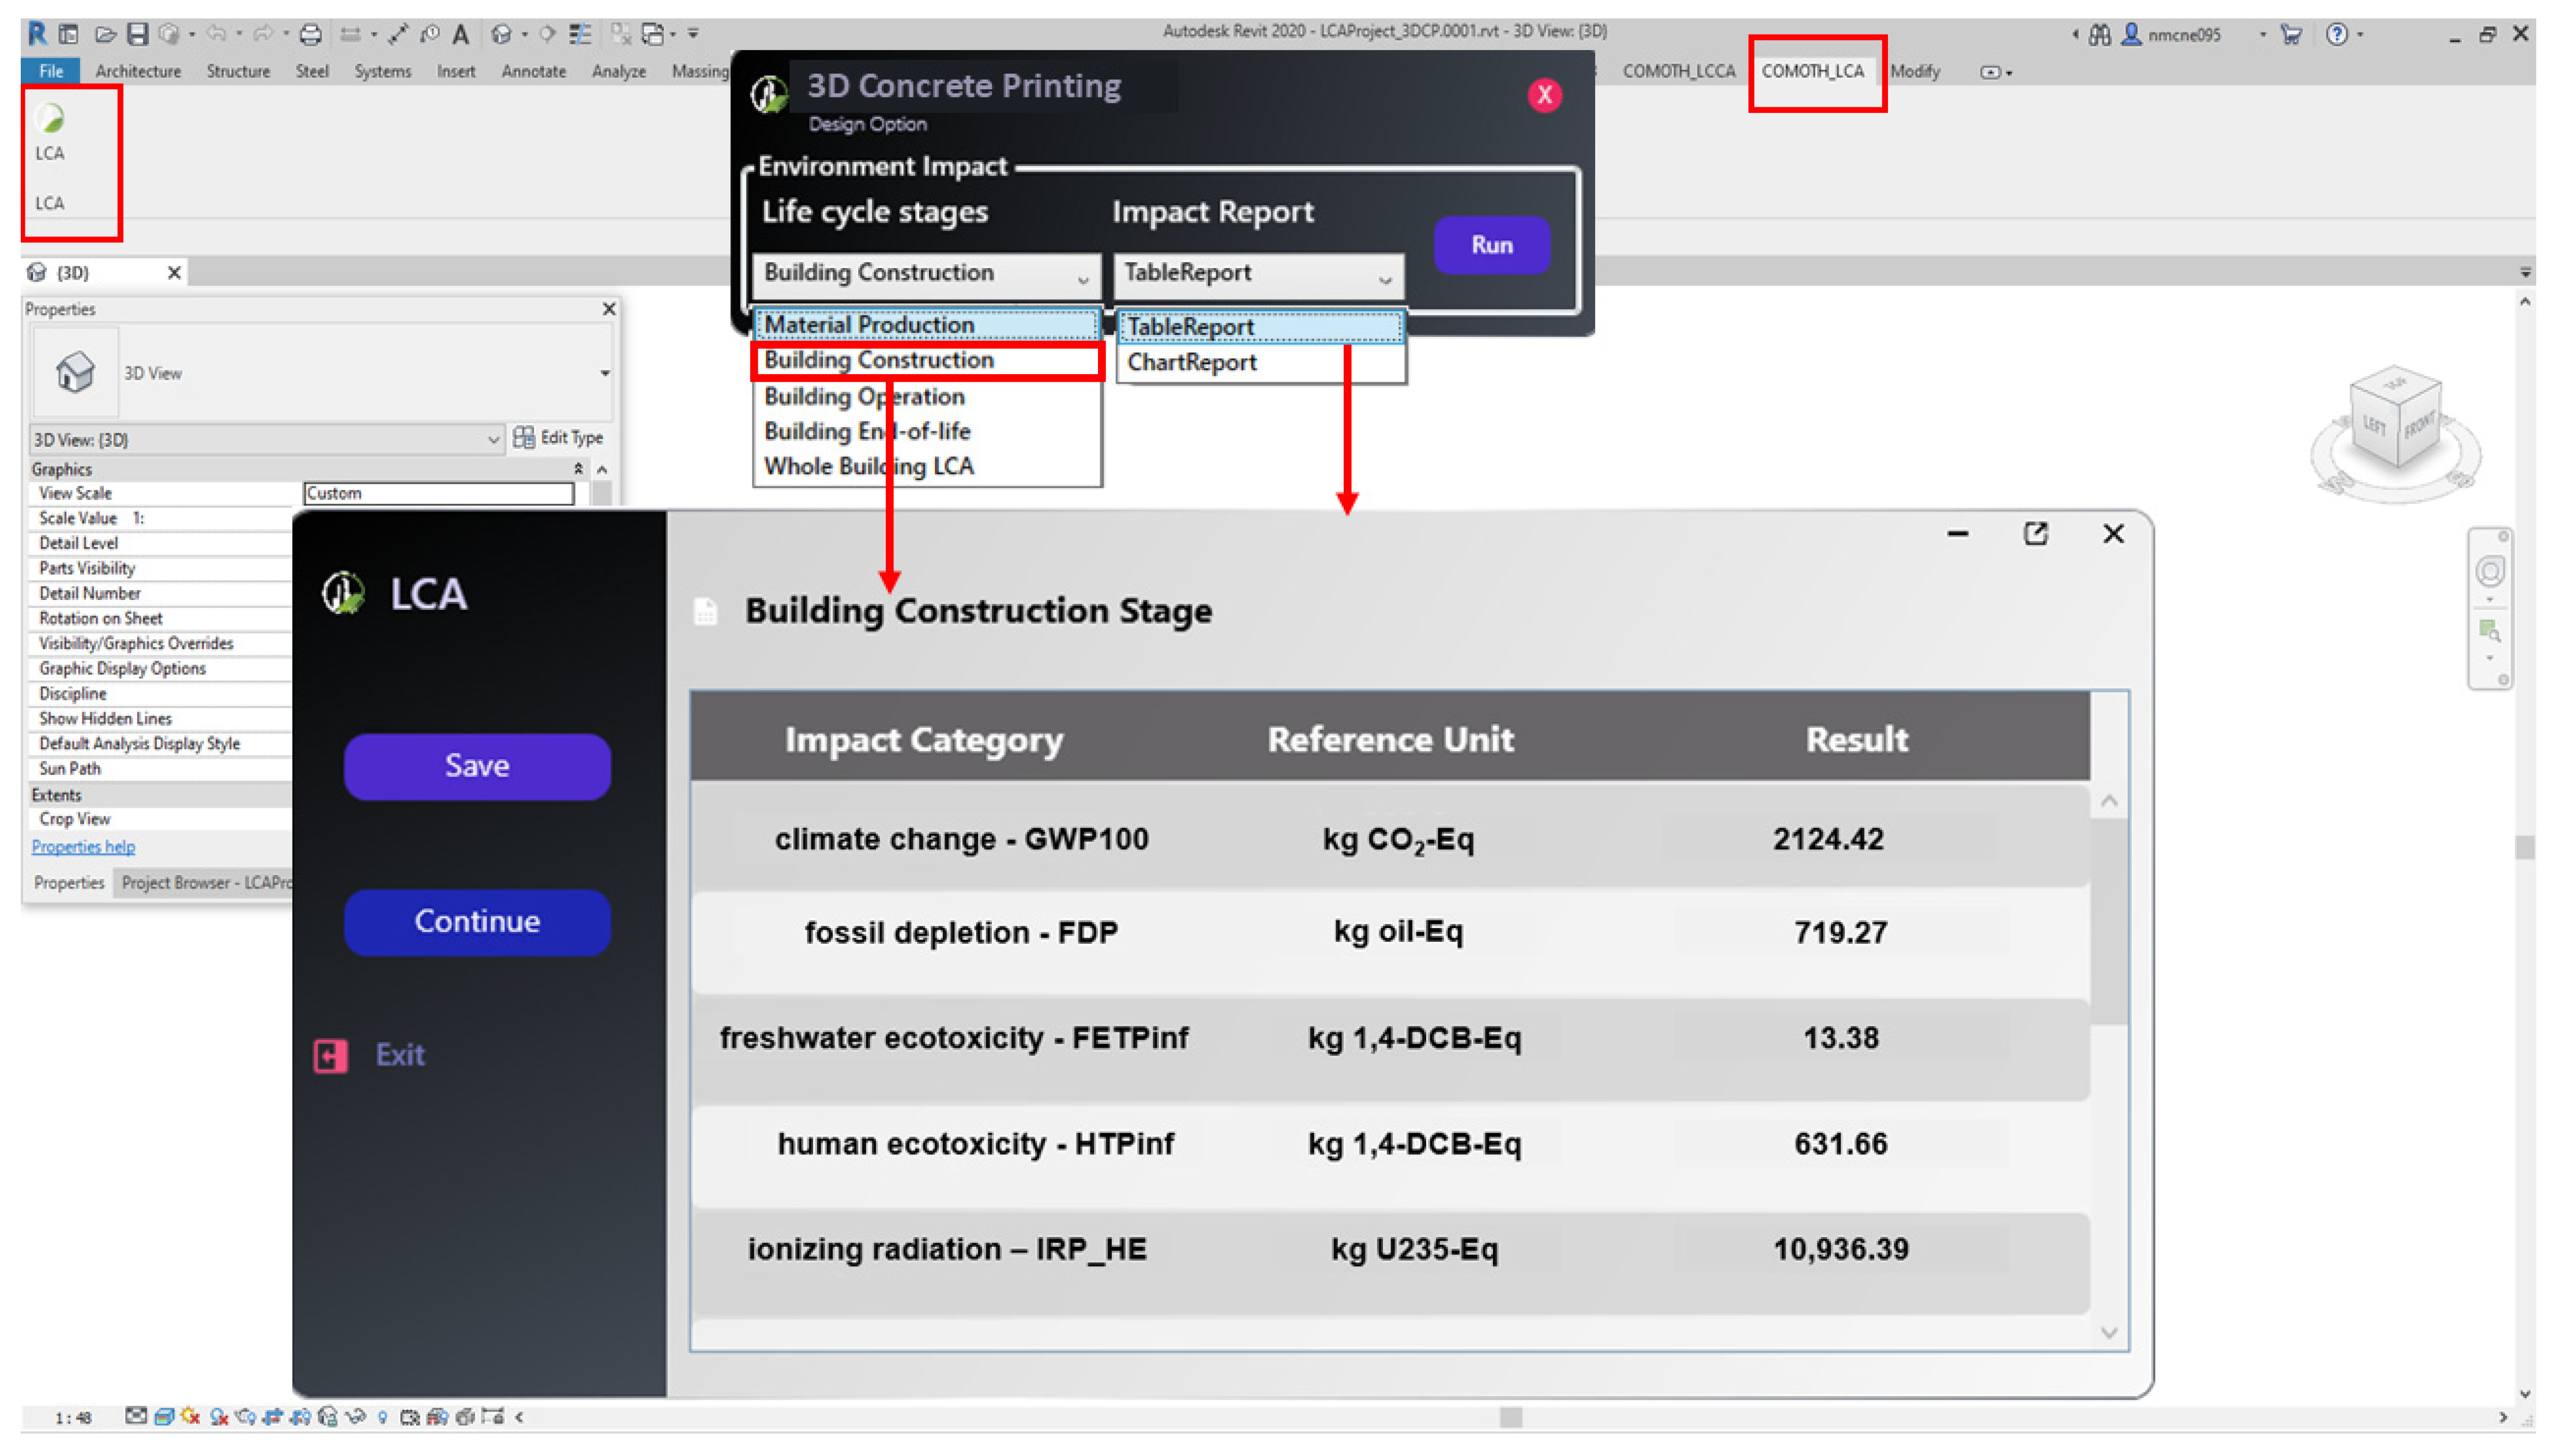Click the results table vertical scrollbar
Screen dimensions: 2557x1456
pyautogui.click(x=2109, y=920)
